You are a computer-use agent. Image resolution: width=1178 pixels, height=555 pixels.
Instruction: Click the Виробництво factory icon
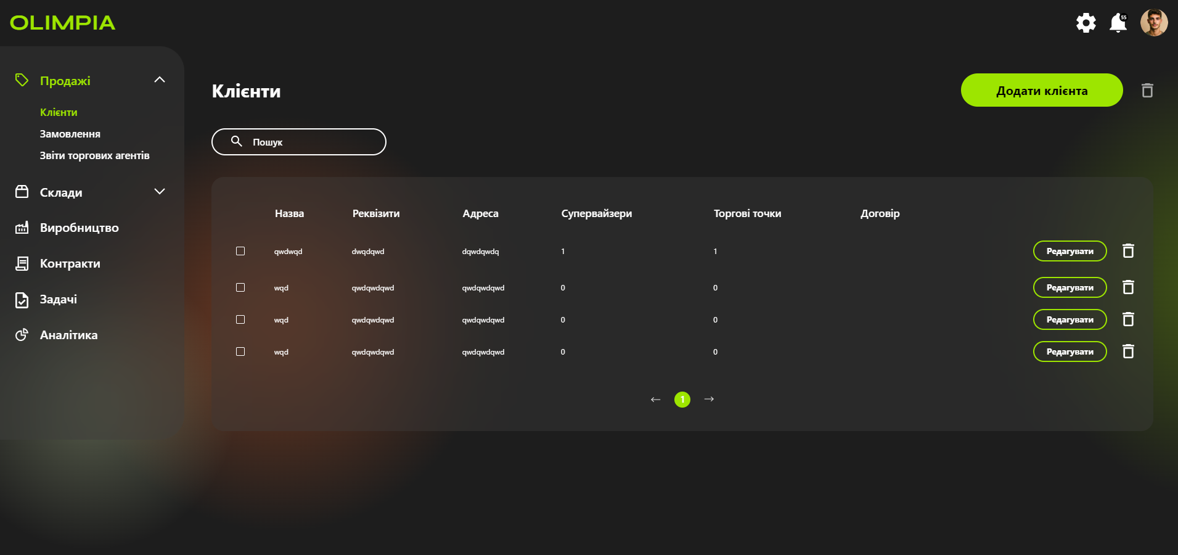[22, 228]
